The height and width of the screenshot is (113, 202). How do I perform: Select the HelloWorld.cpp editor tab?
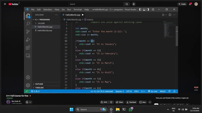coord(73,15)
